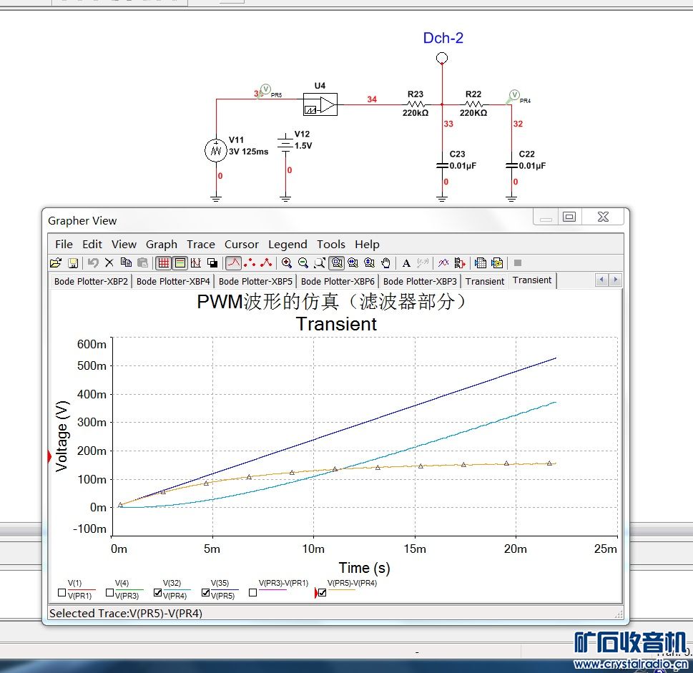Viewport: 693px width, 673px height.
Task: Open the Legend menu
Action: pyautogui.click(x=287, y=245)
